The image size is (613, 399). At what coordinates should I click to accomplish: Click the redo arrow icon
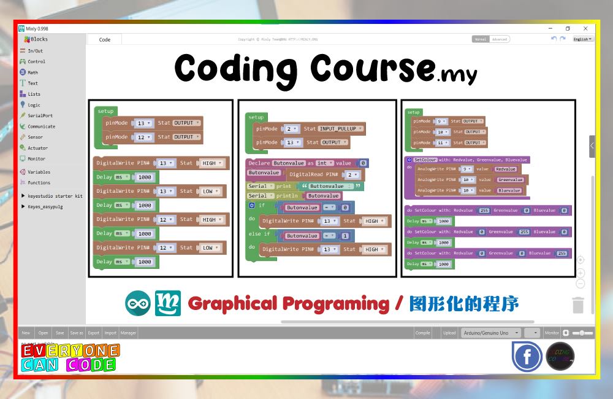[563, 39]
